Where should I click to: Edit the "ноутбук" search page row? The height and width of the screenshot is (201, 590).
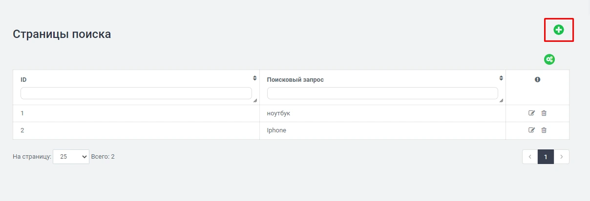point(531,113)
